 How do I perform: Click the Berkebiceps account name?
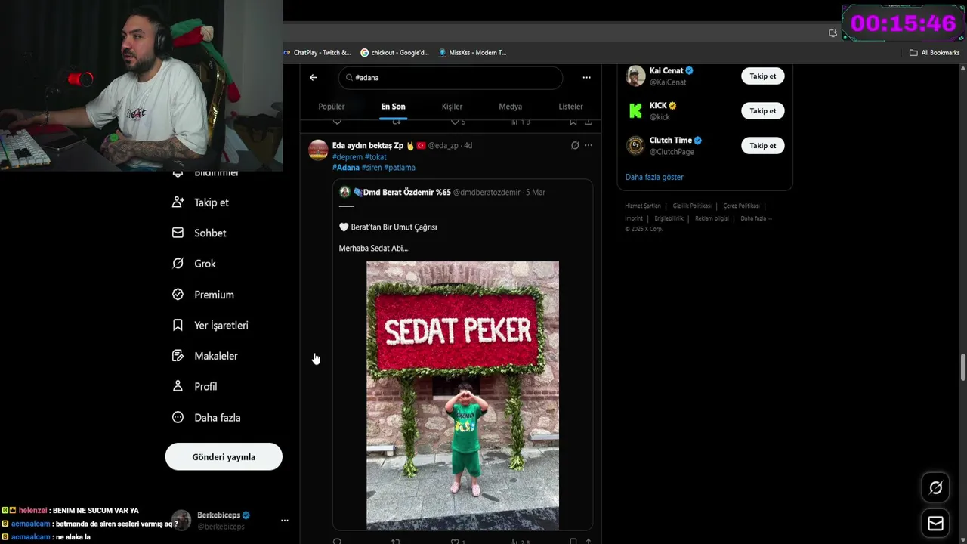pos(219,515)
